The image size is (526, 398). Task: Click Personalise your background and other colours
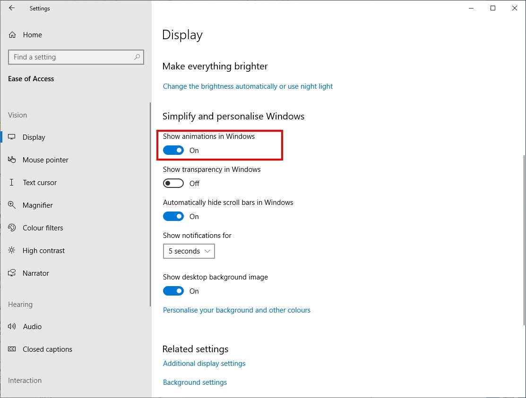point(236,310)
